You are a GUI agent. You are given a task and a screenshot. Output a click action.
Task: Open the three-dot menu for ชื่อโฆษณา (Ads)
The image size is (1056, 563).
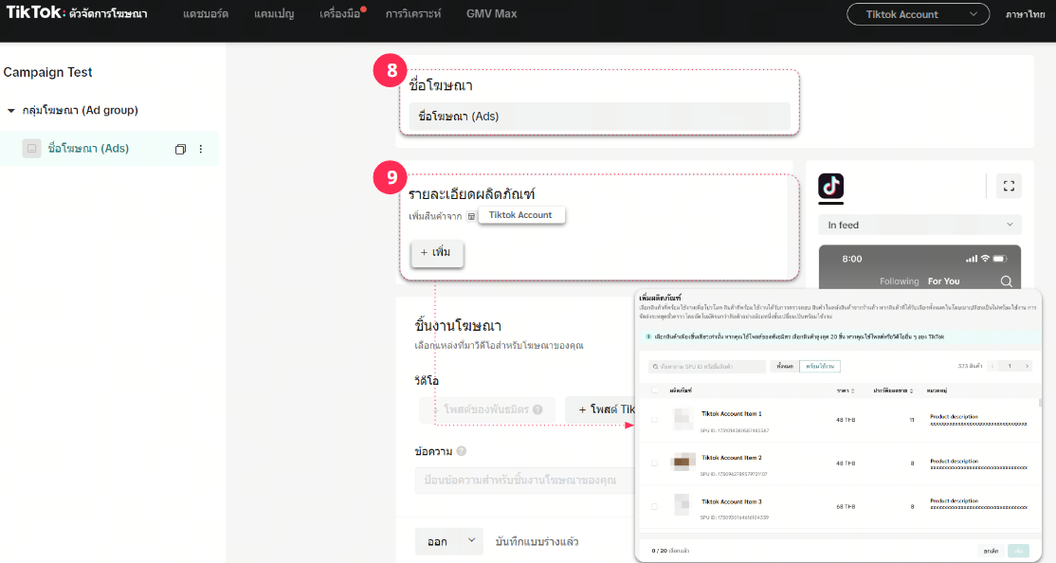coord(201,149)
